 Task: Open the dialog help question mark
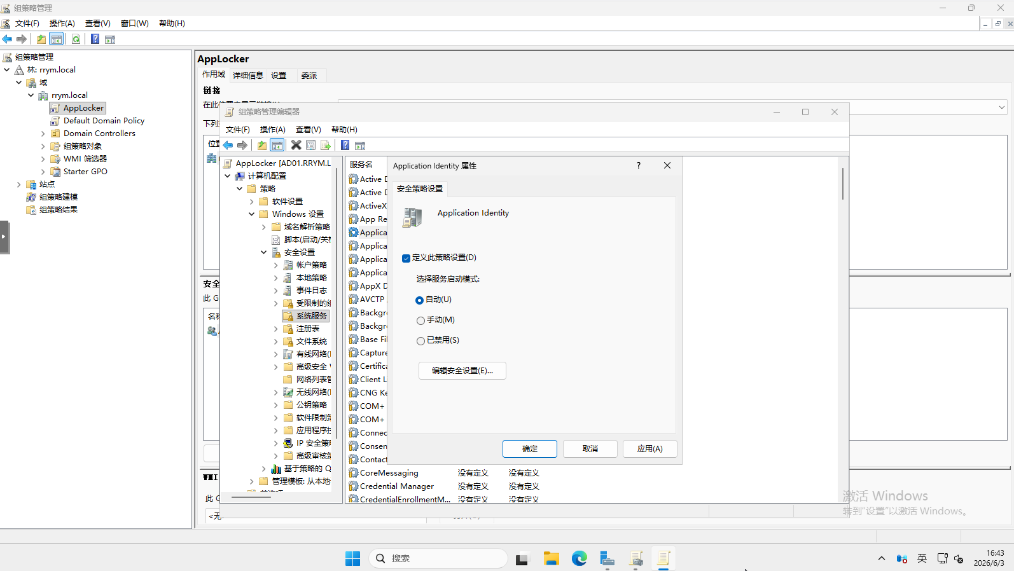tap(639, 165)
